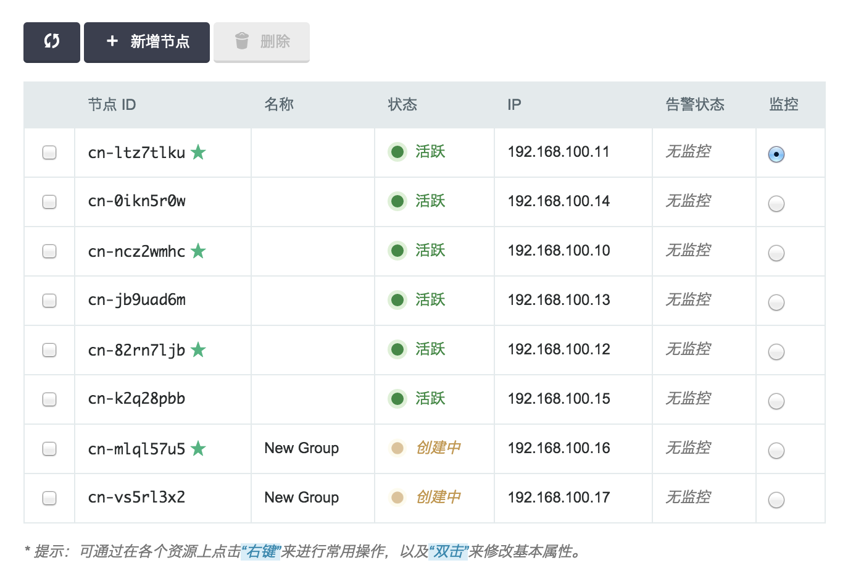Enable the monitoring radio for cn-mlql57u5

776,451
